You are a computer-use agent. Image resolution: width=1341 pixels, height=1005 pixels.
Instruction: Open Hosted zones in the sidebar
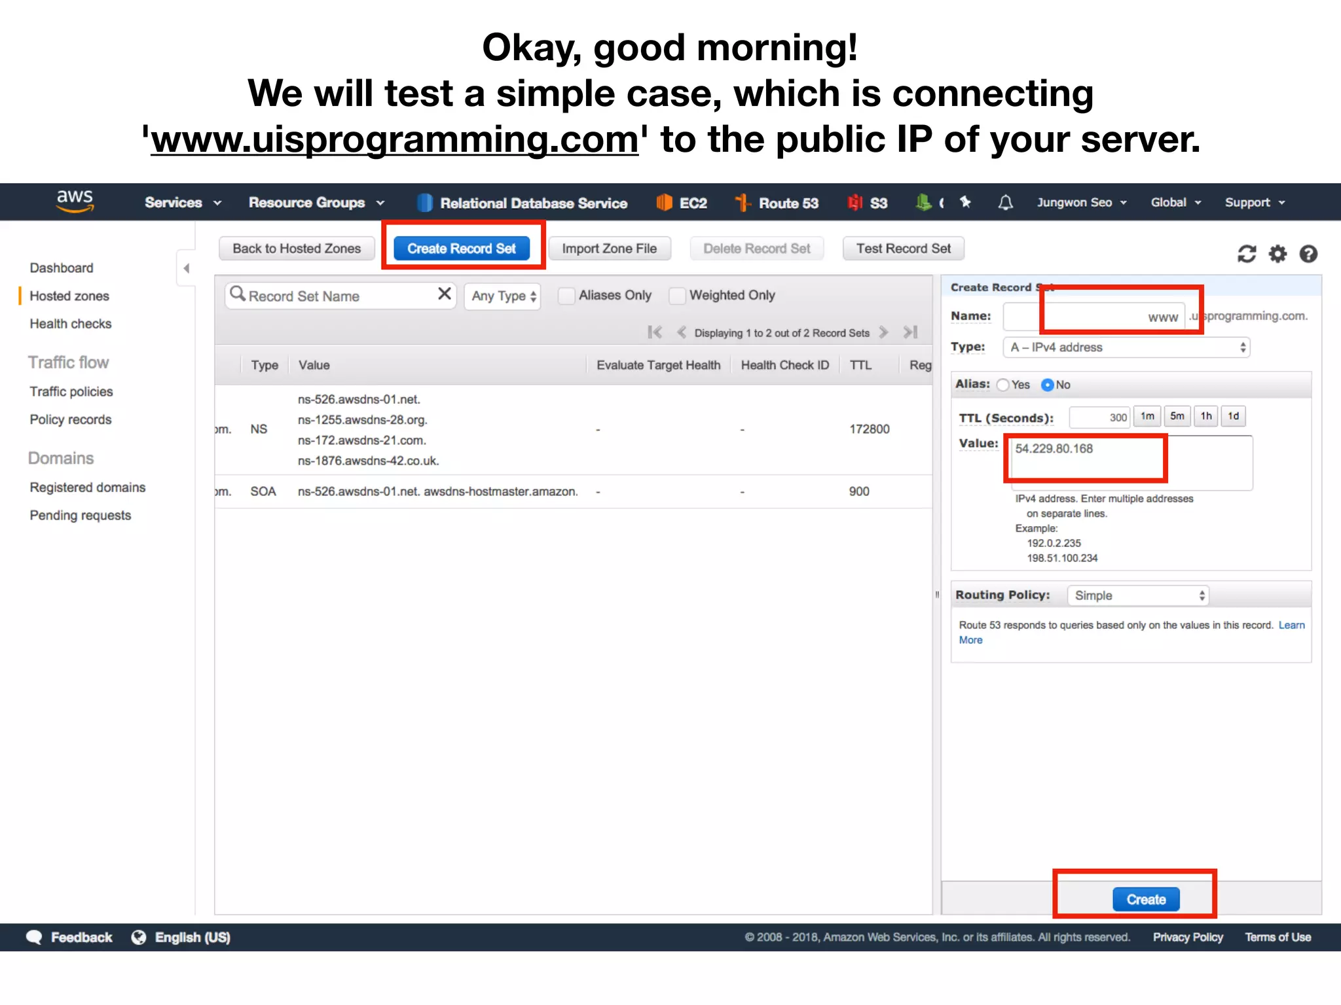pos(69,296)
